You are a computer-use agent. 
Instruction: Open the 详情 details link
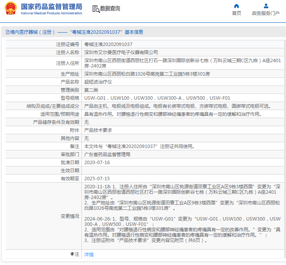[x=89, y=255]
